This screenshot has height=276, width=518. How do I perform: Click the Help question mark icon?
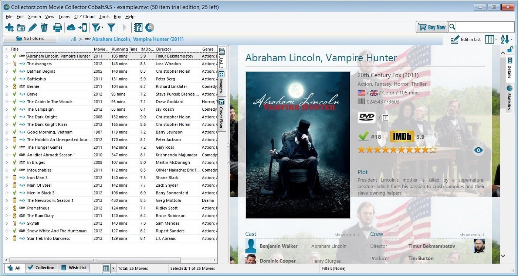coord(138,27)
